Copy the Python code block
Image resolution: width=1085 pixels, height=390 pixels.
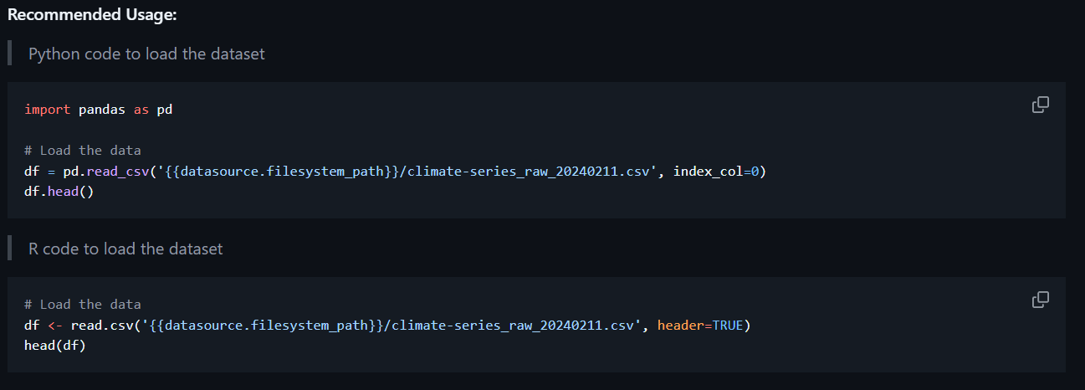click(x=1040, y=105)
